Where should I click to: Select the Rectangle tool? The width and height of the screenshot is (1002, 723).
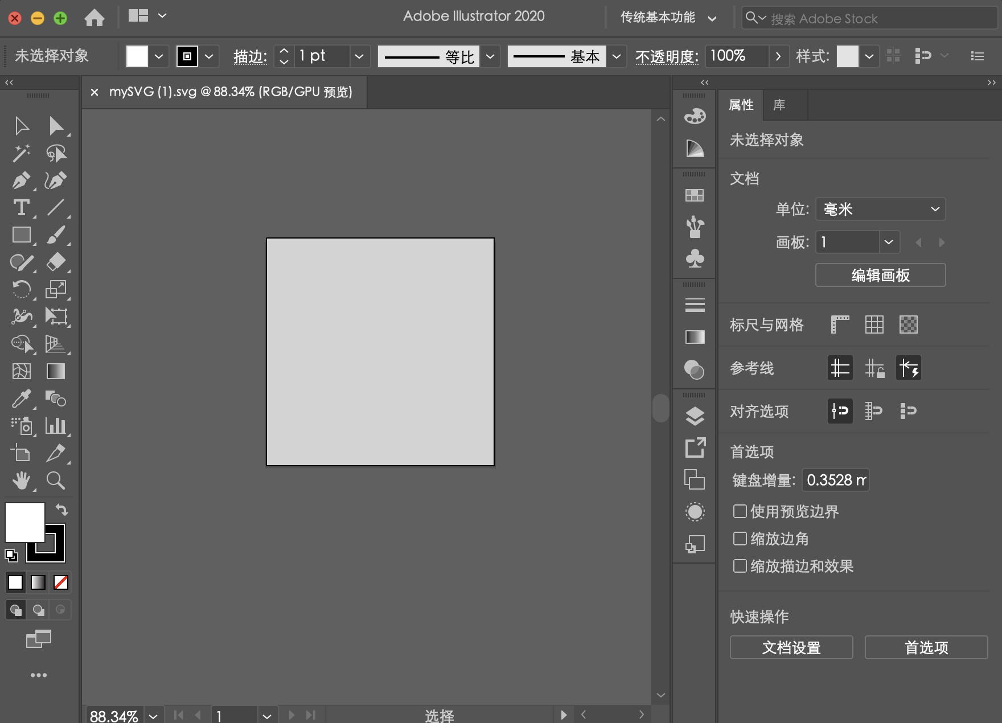22,235
